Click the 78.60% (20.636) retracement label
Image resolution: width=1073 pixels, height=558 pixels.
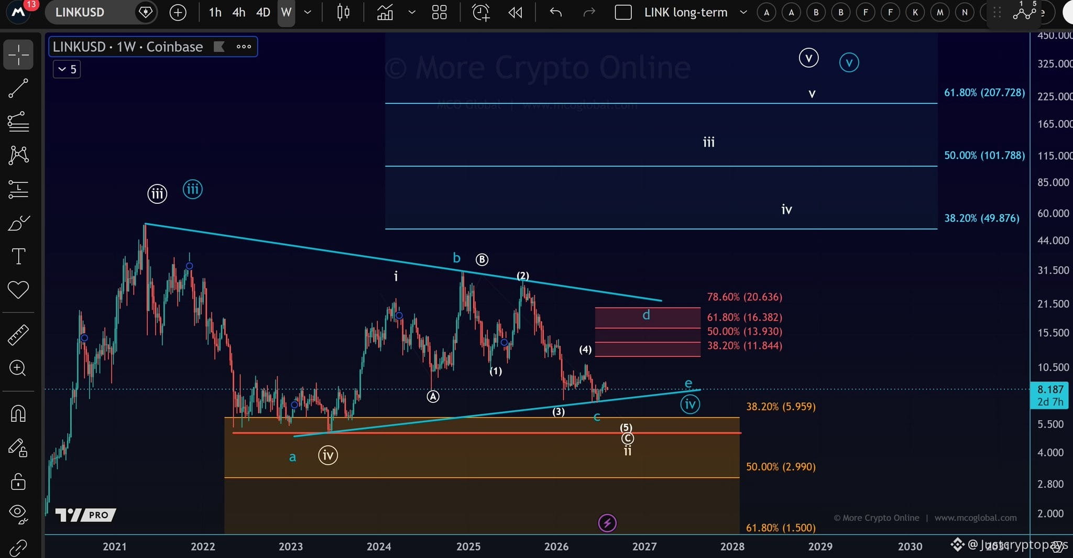[744, 297]
